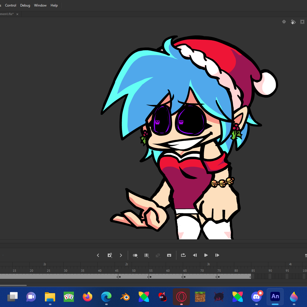Close the ment.fla* document tab
Screen dimensions: 307x307
[17, 14]
